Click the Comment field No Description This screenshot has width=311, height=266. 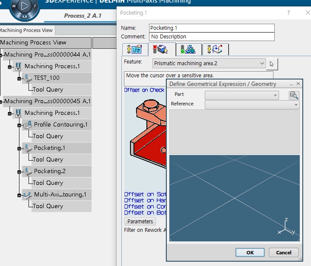(212, 37)
